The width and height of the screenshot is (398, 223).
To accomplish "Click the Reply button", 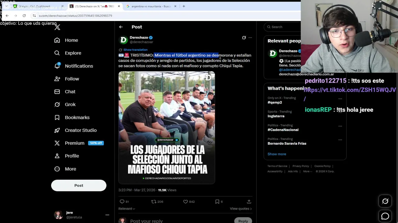I will click(x=243, y=221).
